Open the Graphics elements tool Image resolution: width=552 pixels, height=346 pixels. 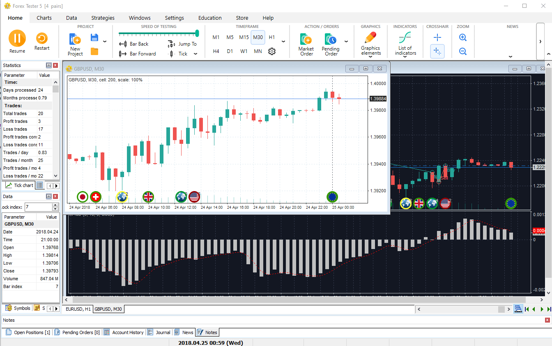[x=370, y=43]
